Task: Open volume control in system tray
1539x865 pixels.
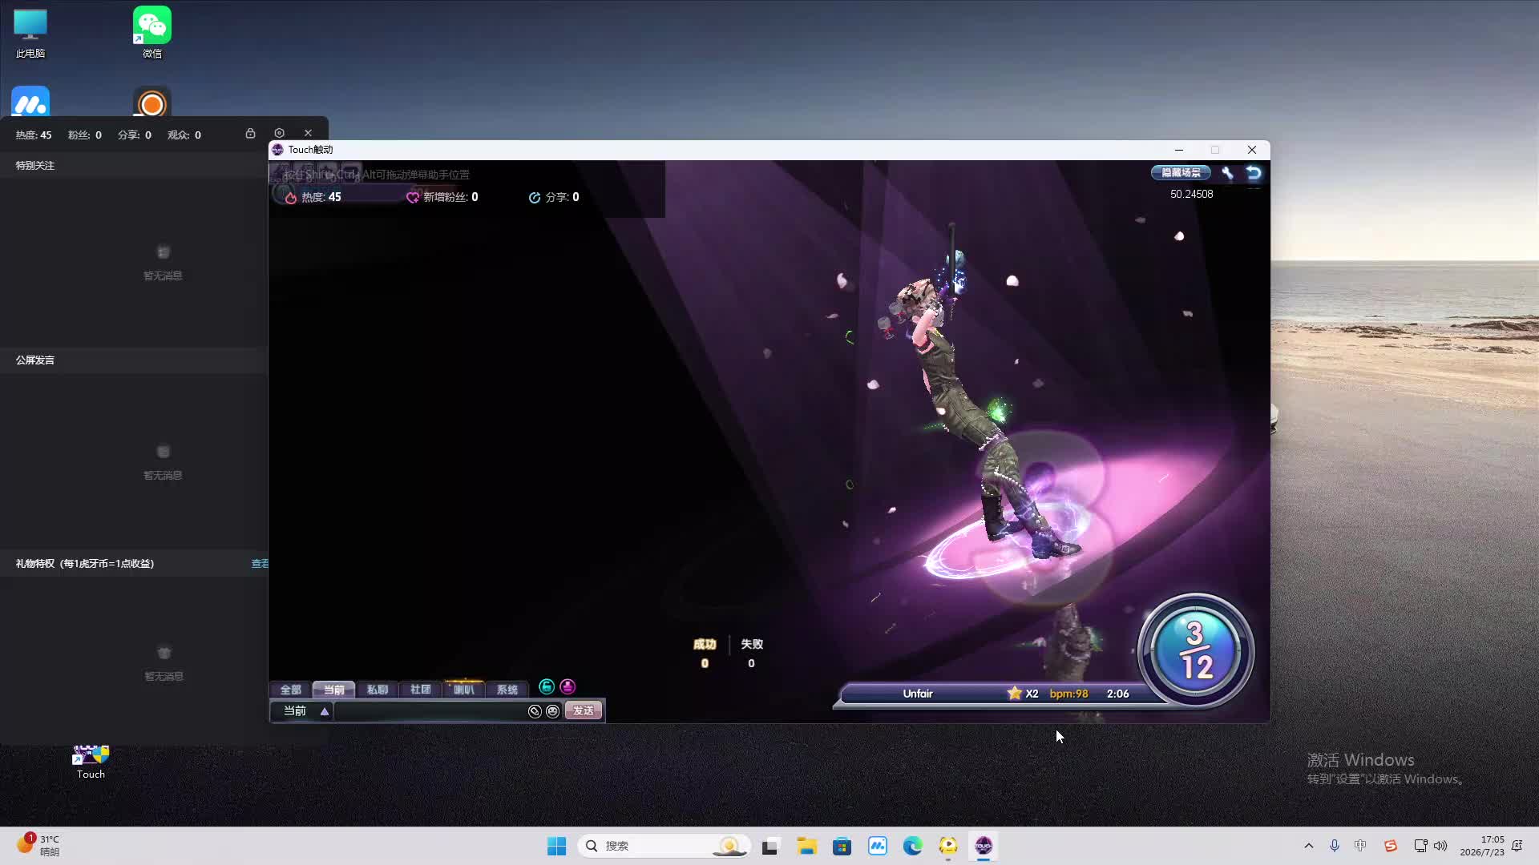Action: tap(1440, 846)
